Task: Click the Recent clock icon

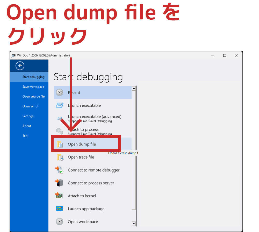Action: [60, 92]
